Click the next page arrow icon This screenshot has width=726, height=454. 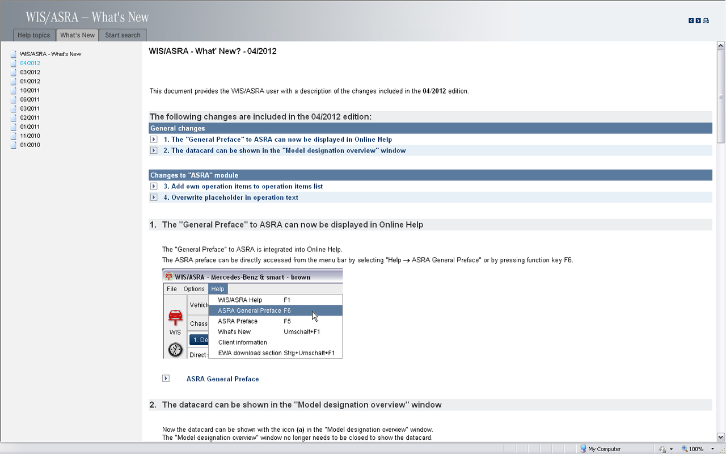698,20
